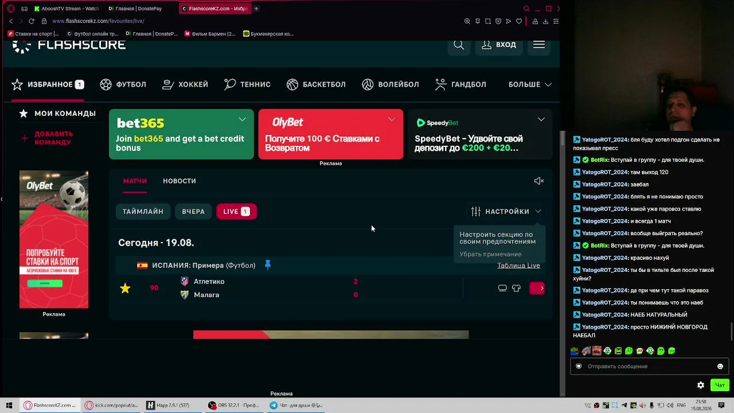Open the ad blocker shield icon

[498, 21]
